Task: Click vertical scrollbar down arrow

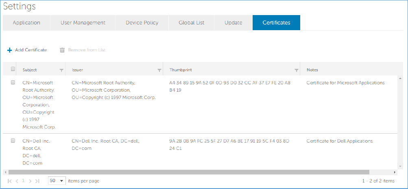Action: point(400,166)
